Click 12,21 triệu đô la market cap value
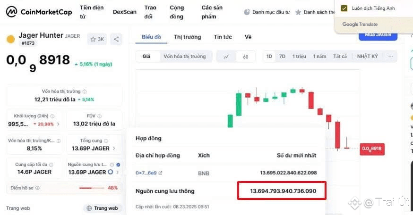413x215 pixels. pos(55,99)
